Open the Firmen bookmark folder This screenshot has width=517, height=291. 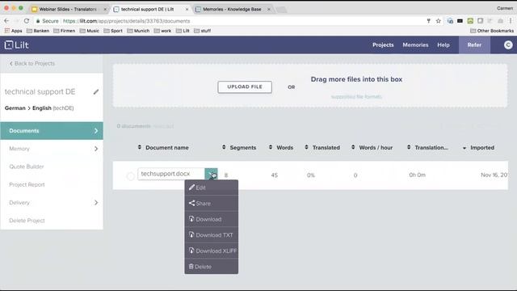(x=65, y=31)
